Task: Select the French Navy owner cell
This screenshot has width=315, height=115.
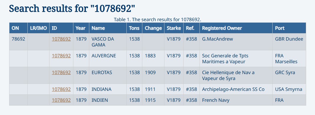Action: point(236,100)
